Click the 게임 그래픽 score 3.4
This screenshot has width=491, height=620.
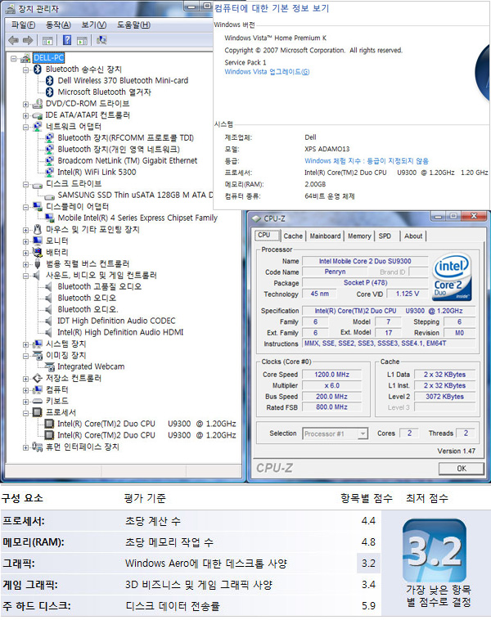click(x=368, y=584)
